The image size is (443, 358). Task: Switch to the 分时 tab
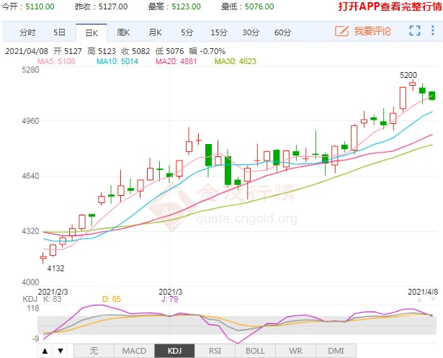click(x=27, y=32)
